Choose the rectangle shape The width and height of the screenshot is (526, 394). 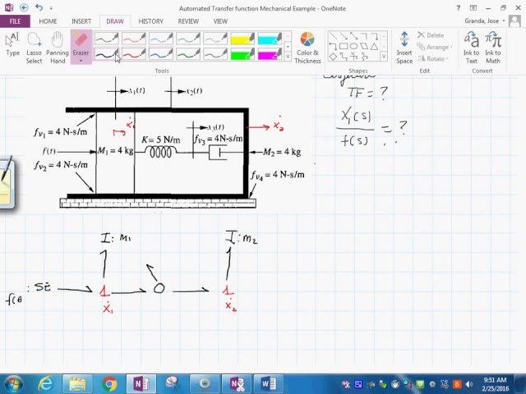344,46
